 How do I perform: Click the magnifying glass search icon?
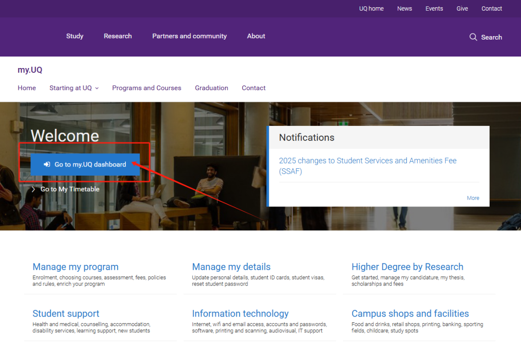(473, 37)
